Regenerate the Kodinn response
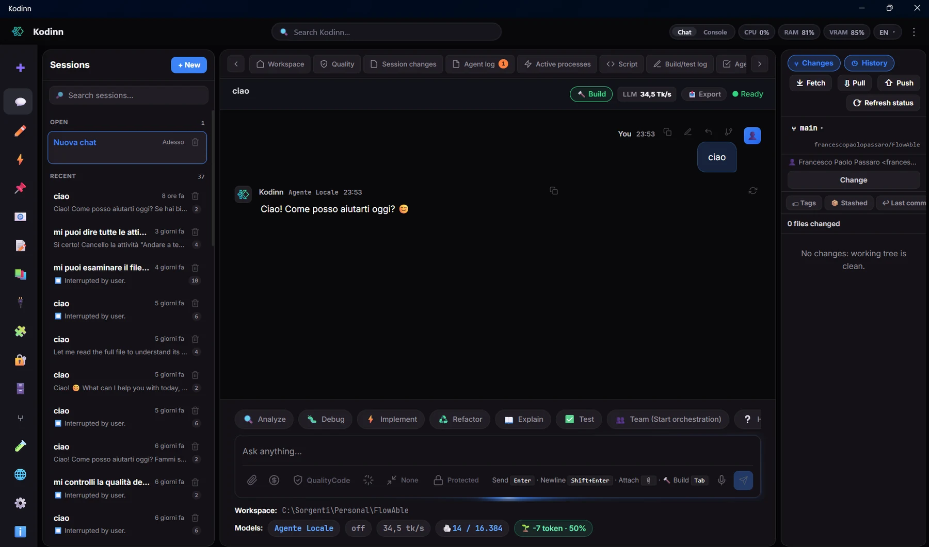This screenshot has height=547, width=929. point(752,191)
